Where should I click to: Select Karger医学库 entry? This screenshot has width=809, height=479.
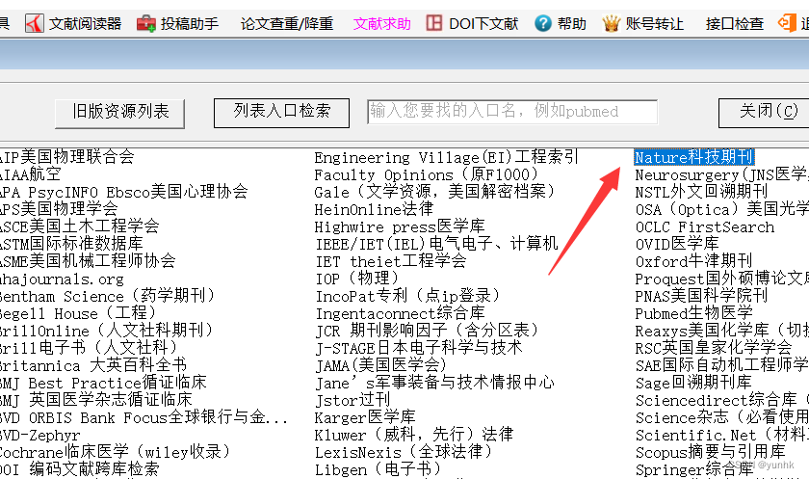365,417
